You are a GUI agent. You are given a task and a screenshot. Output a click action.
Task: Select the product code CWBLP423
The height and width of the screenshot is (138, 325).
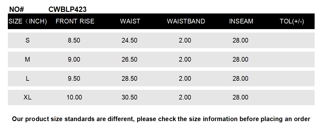point(68,9)
